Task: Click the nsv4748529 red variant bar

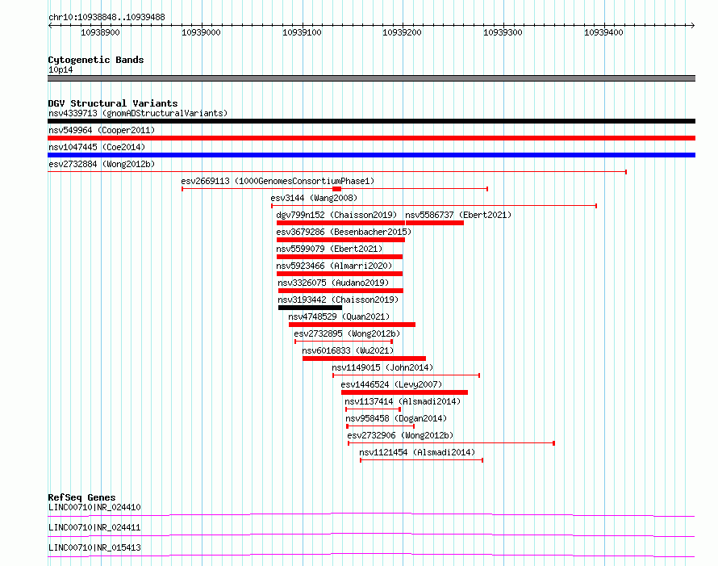Action: [352, 325]
